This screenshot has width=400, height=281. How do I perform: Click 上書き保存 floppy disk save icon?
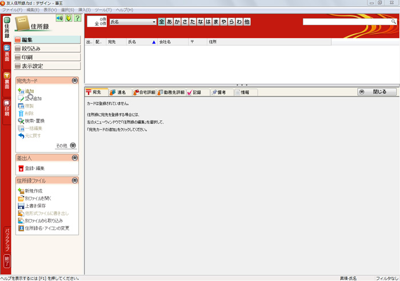point(21,206)
